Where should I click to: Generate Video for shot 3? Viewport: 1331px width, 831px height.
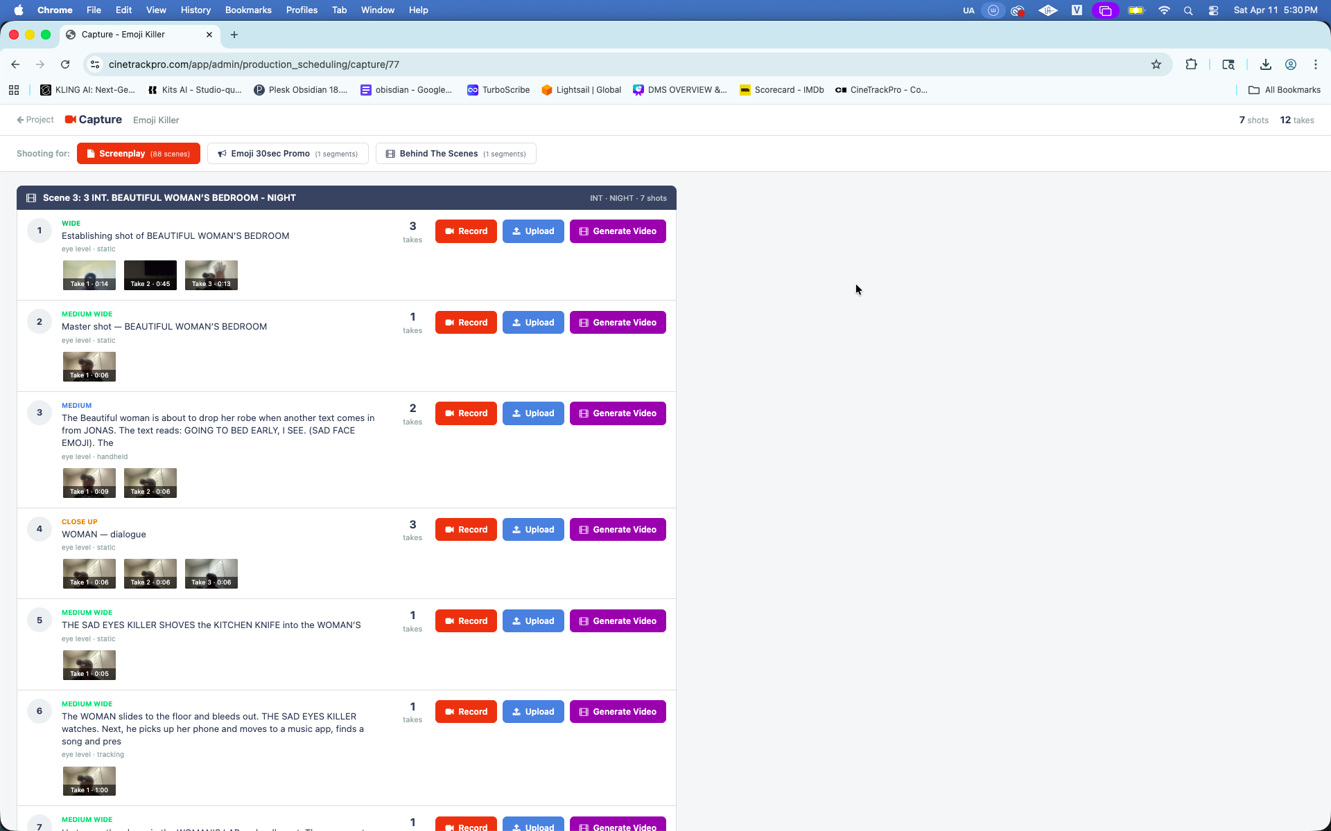click(617, 413)
